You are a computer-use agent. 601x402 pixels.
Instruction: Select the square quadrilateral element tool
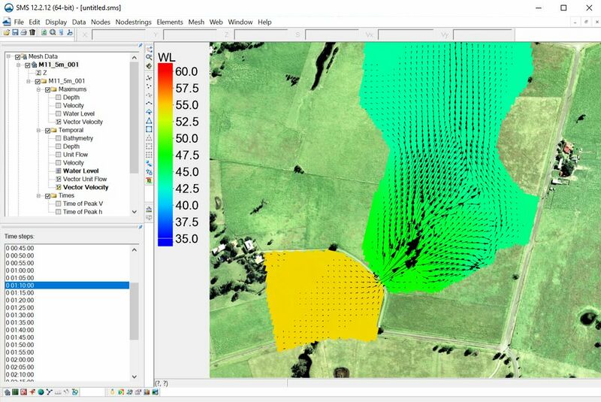[149, 129]
